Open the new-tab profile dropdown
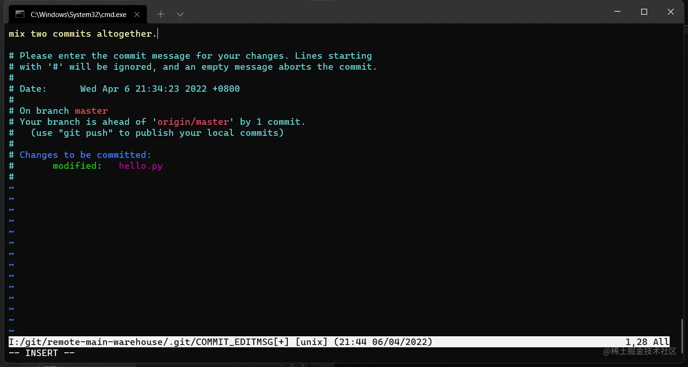 pos(180,14)
